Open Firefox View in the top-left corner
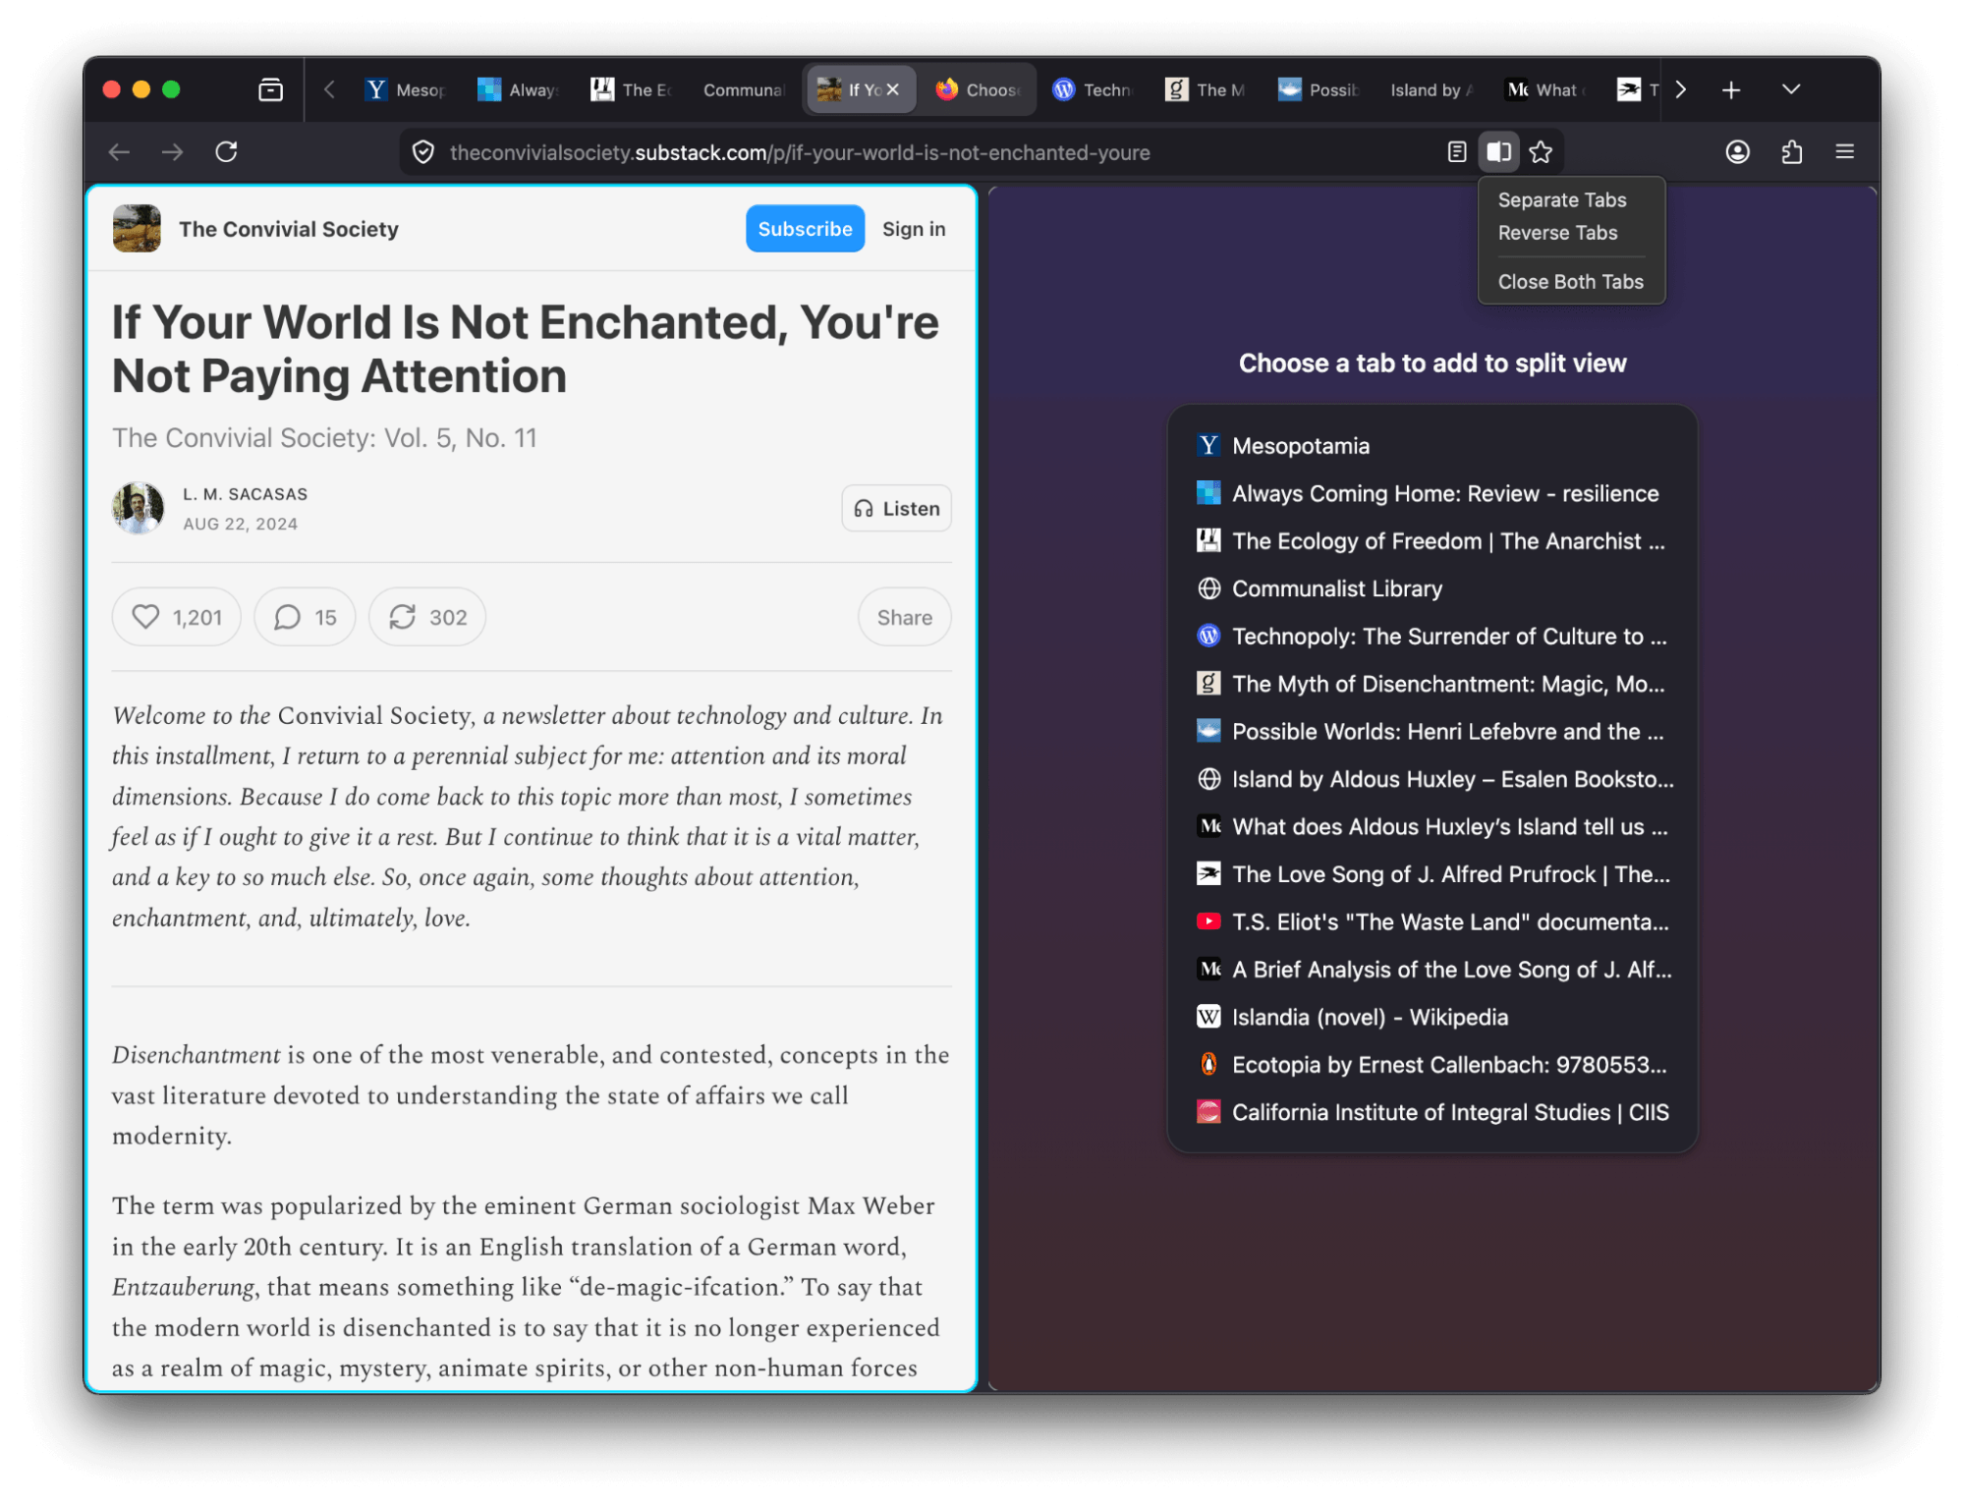Viewport: 1964px width, 1505px height. (272, 89)
